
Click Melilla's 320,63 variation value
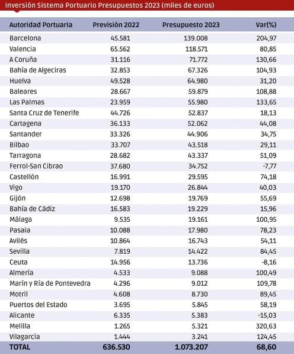click(x=266, y=326)
